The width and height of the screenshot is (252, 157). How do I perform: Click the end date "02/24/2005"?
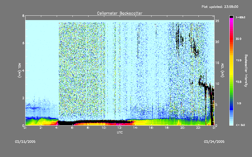[x=214, y=142]
